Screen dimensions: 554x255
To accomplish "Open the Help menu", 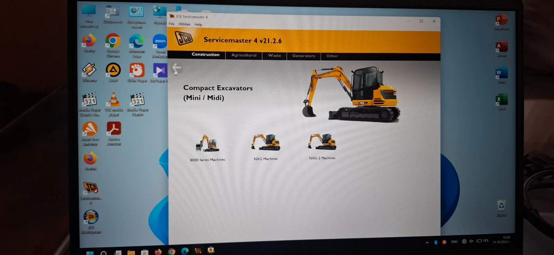I will tap(198, 25).
